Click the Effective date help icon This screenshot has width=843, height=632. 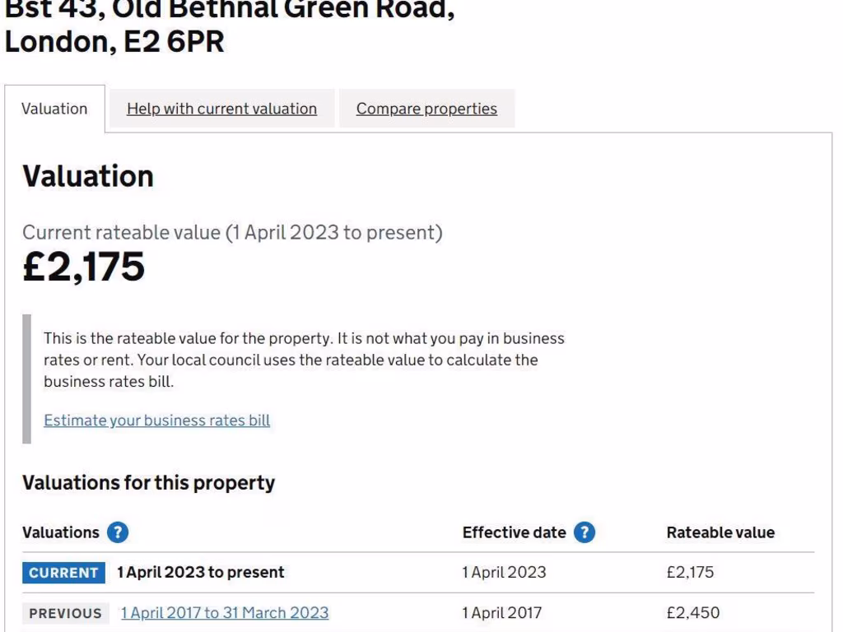point(585,532)
